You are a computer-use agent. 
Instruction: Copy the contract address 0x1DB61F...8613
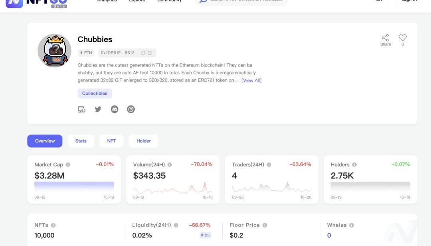143,53
